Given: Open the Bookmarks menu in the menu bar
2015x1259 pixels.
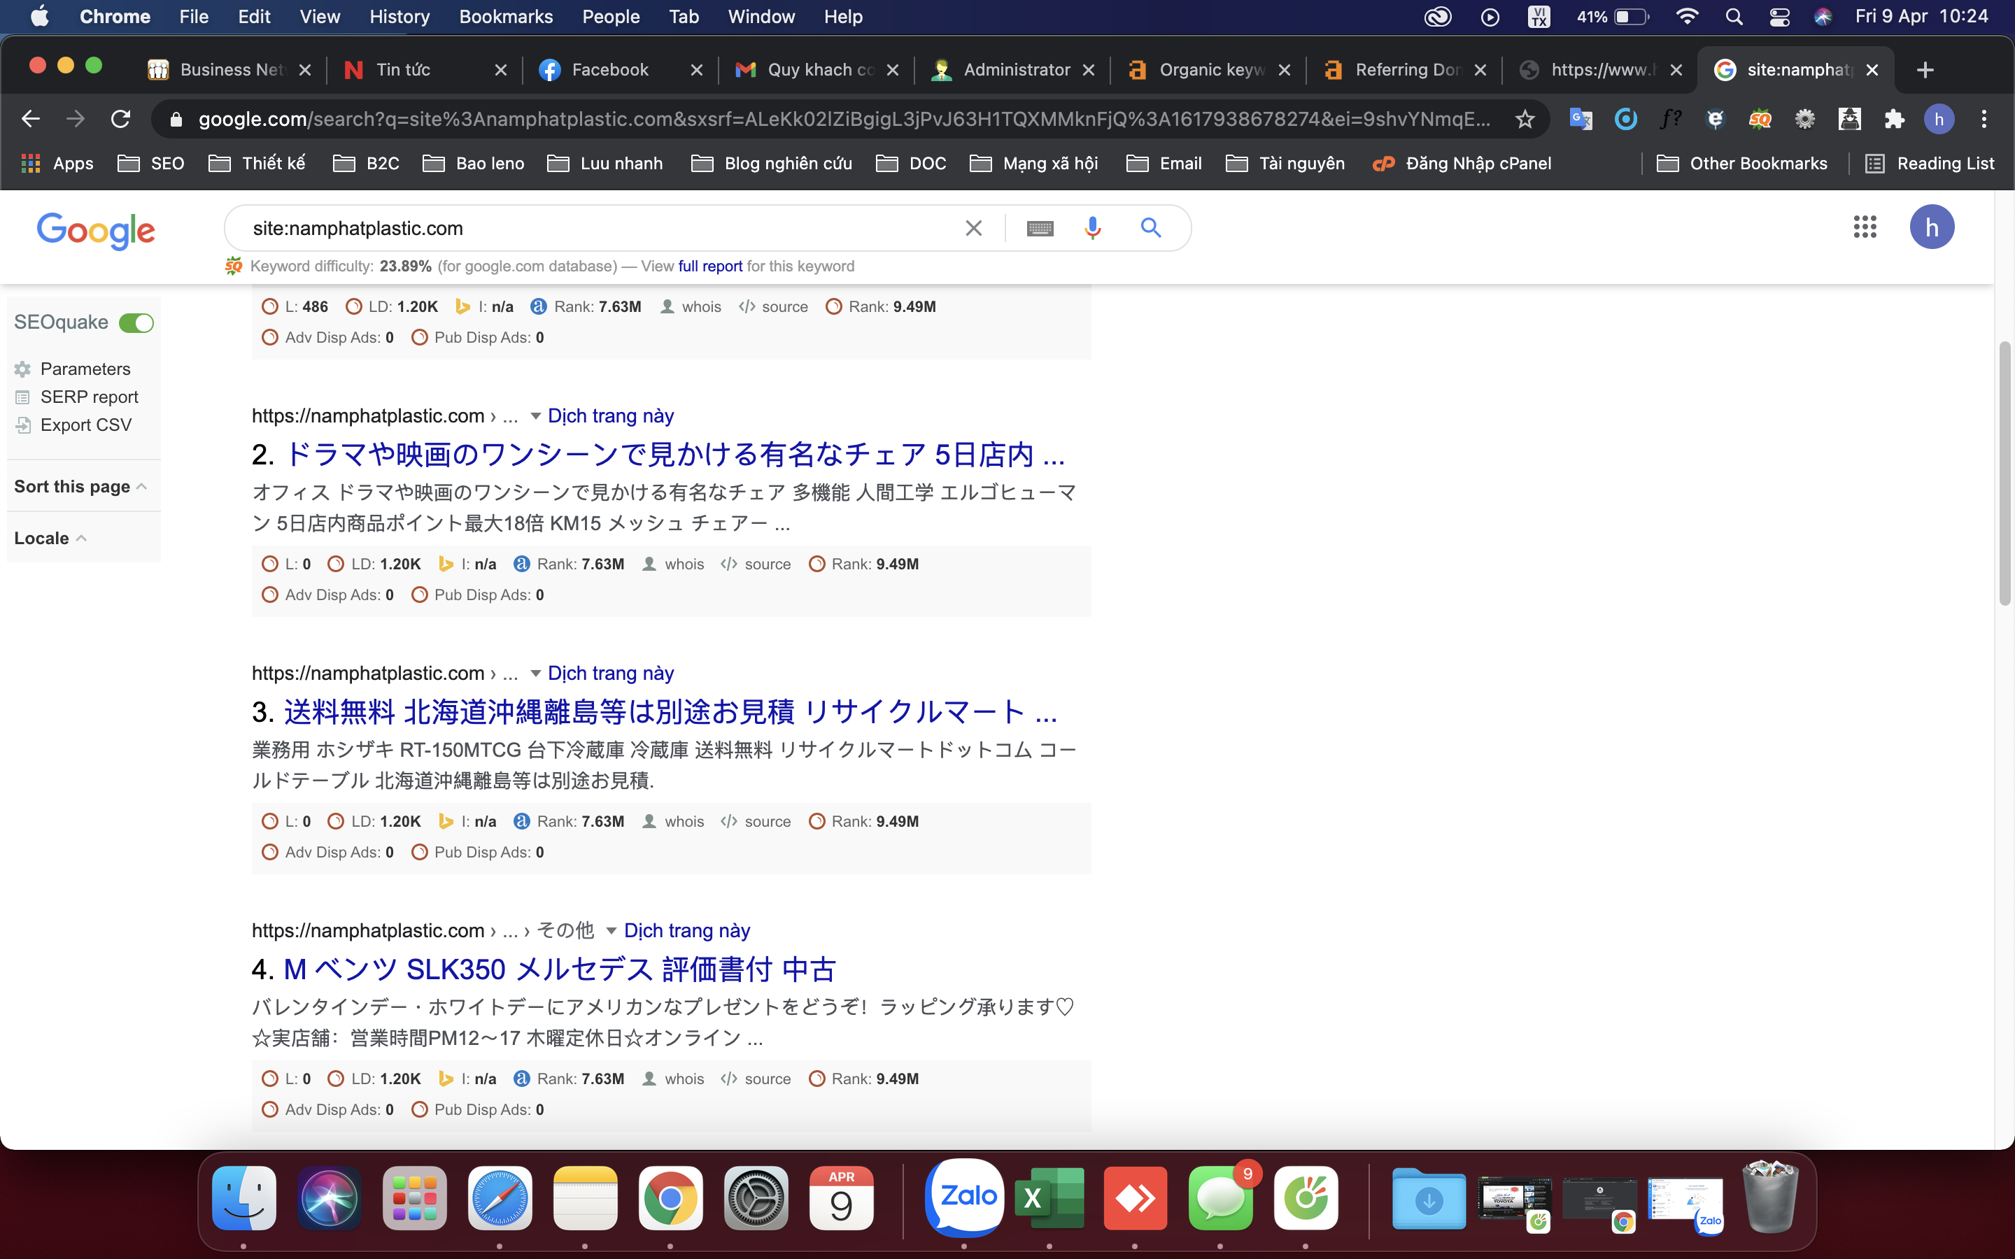Looking at the screenshot, I should point(507,17).
